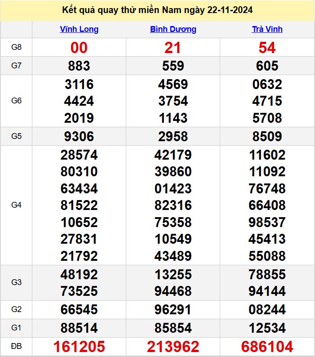Click G2 number 96291
The image size is (315, 357).
pos(173,309)
